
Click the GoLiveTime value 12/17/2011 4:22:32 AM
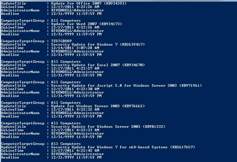click(x=75, y=110)
